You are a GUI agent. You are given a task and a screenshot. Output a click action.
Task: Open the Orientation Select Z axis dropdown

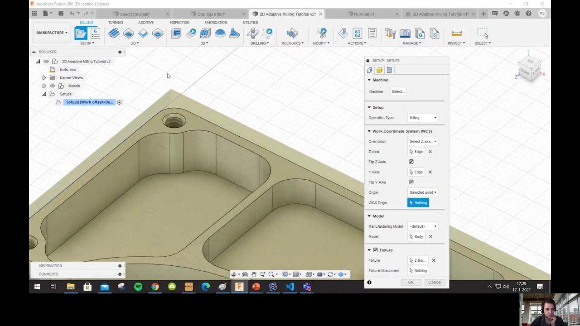(423, 141)
